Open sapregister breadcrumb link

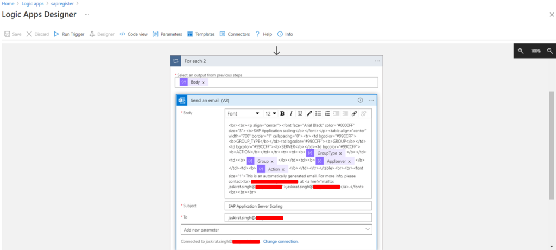pos(61,4)
